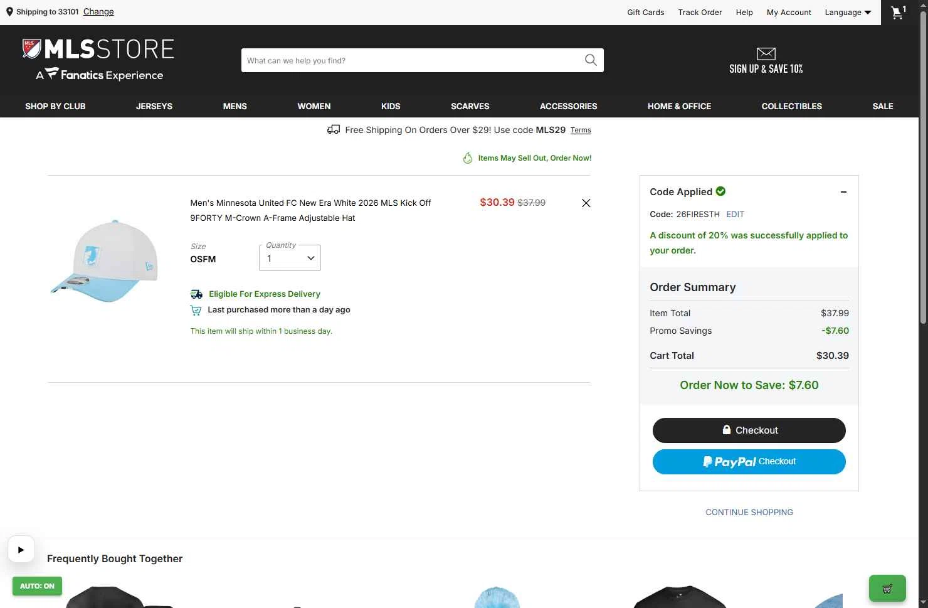Open Track Order link

[x=700, y=12]
